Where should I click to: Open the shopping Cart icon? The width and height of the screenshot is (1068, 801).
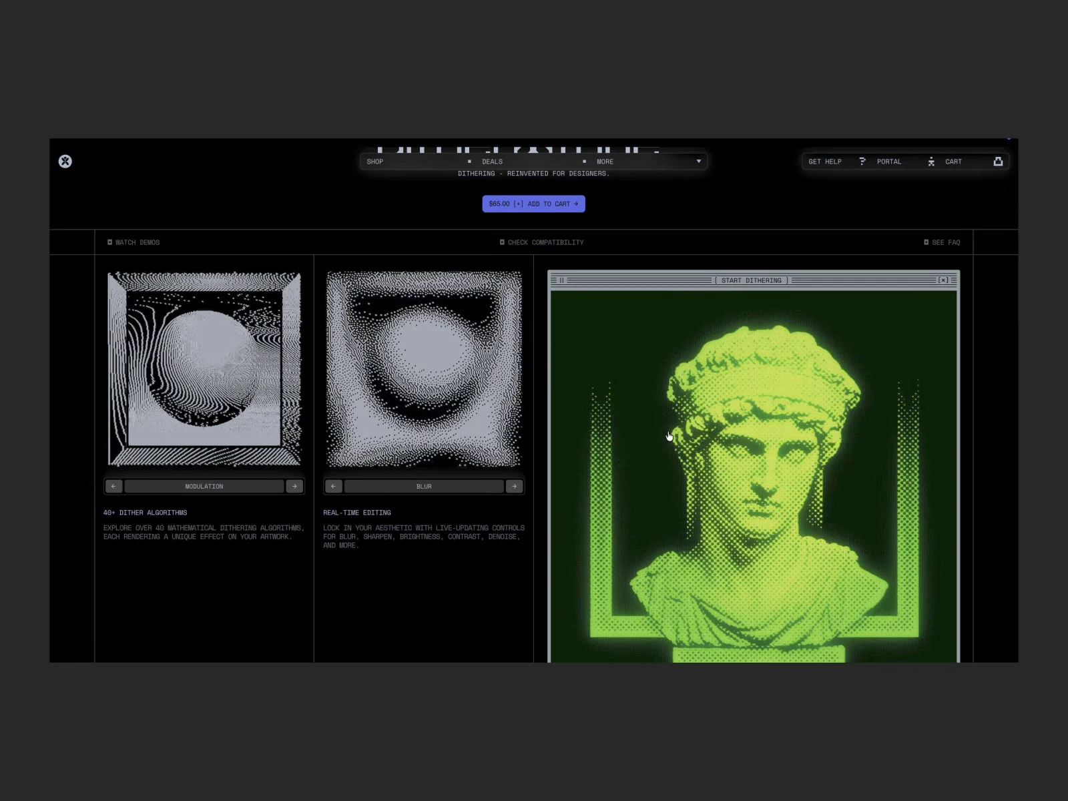pyautogui.click(x=998, y=162)
